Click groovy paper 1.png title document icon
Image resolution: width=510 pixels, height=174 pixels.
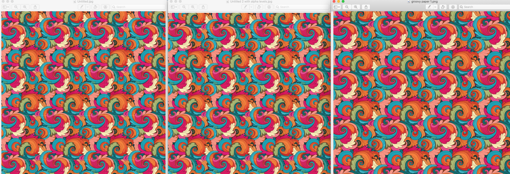click(409, 2)
